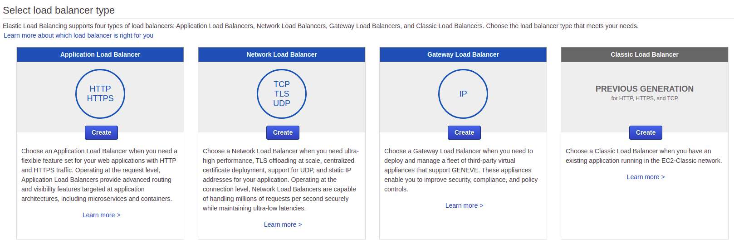This screenshot has height=244, width=734.
Task: Create a Classic Load Balancer
Action: pyautogui.click(x=646, y=132)
